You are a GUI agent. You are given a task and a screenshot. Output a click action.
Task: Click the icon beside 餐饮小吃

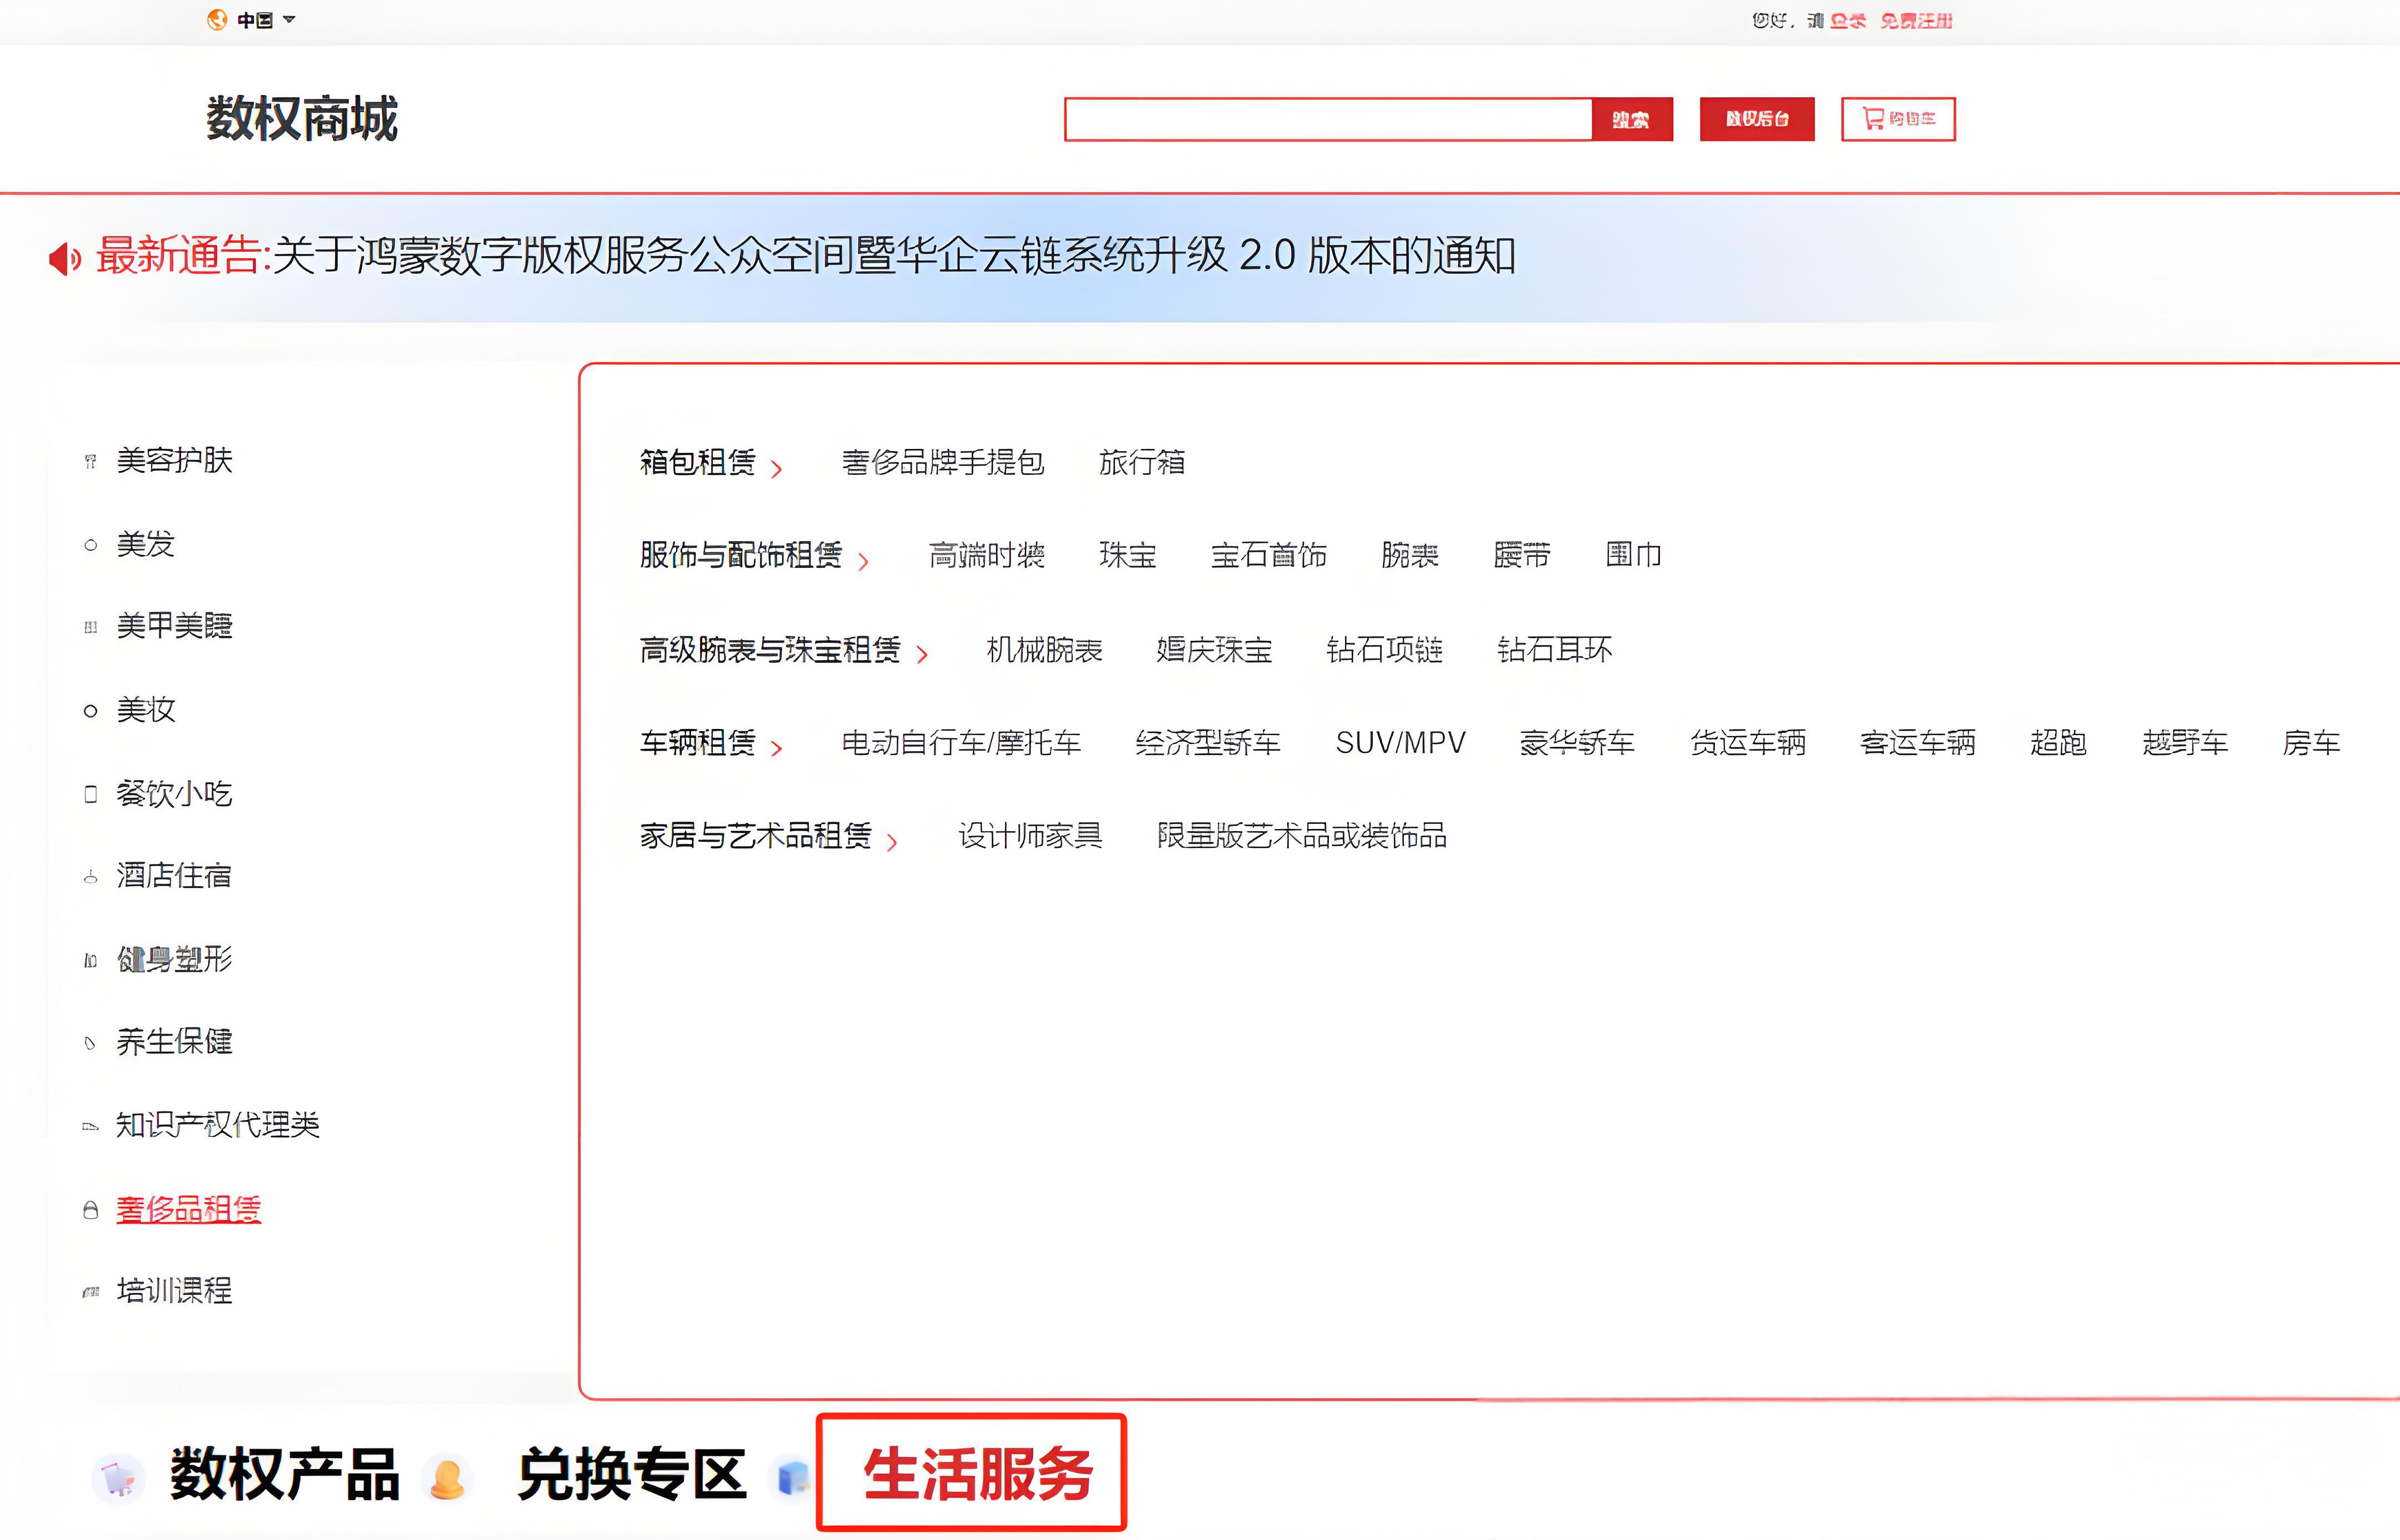(89, 793)
